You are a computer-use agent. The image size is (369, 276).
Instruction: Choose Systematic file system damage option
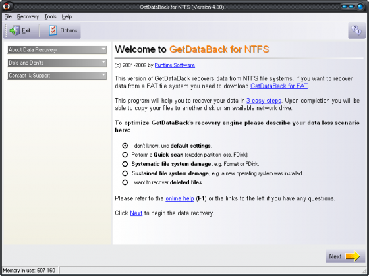coord(125,164)
